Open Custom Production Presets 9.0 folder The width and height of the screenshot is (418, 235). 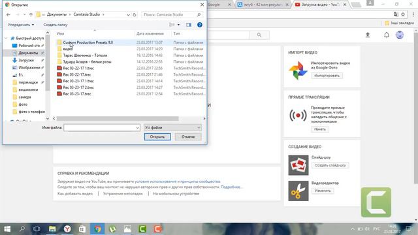[88, 42]
